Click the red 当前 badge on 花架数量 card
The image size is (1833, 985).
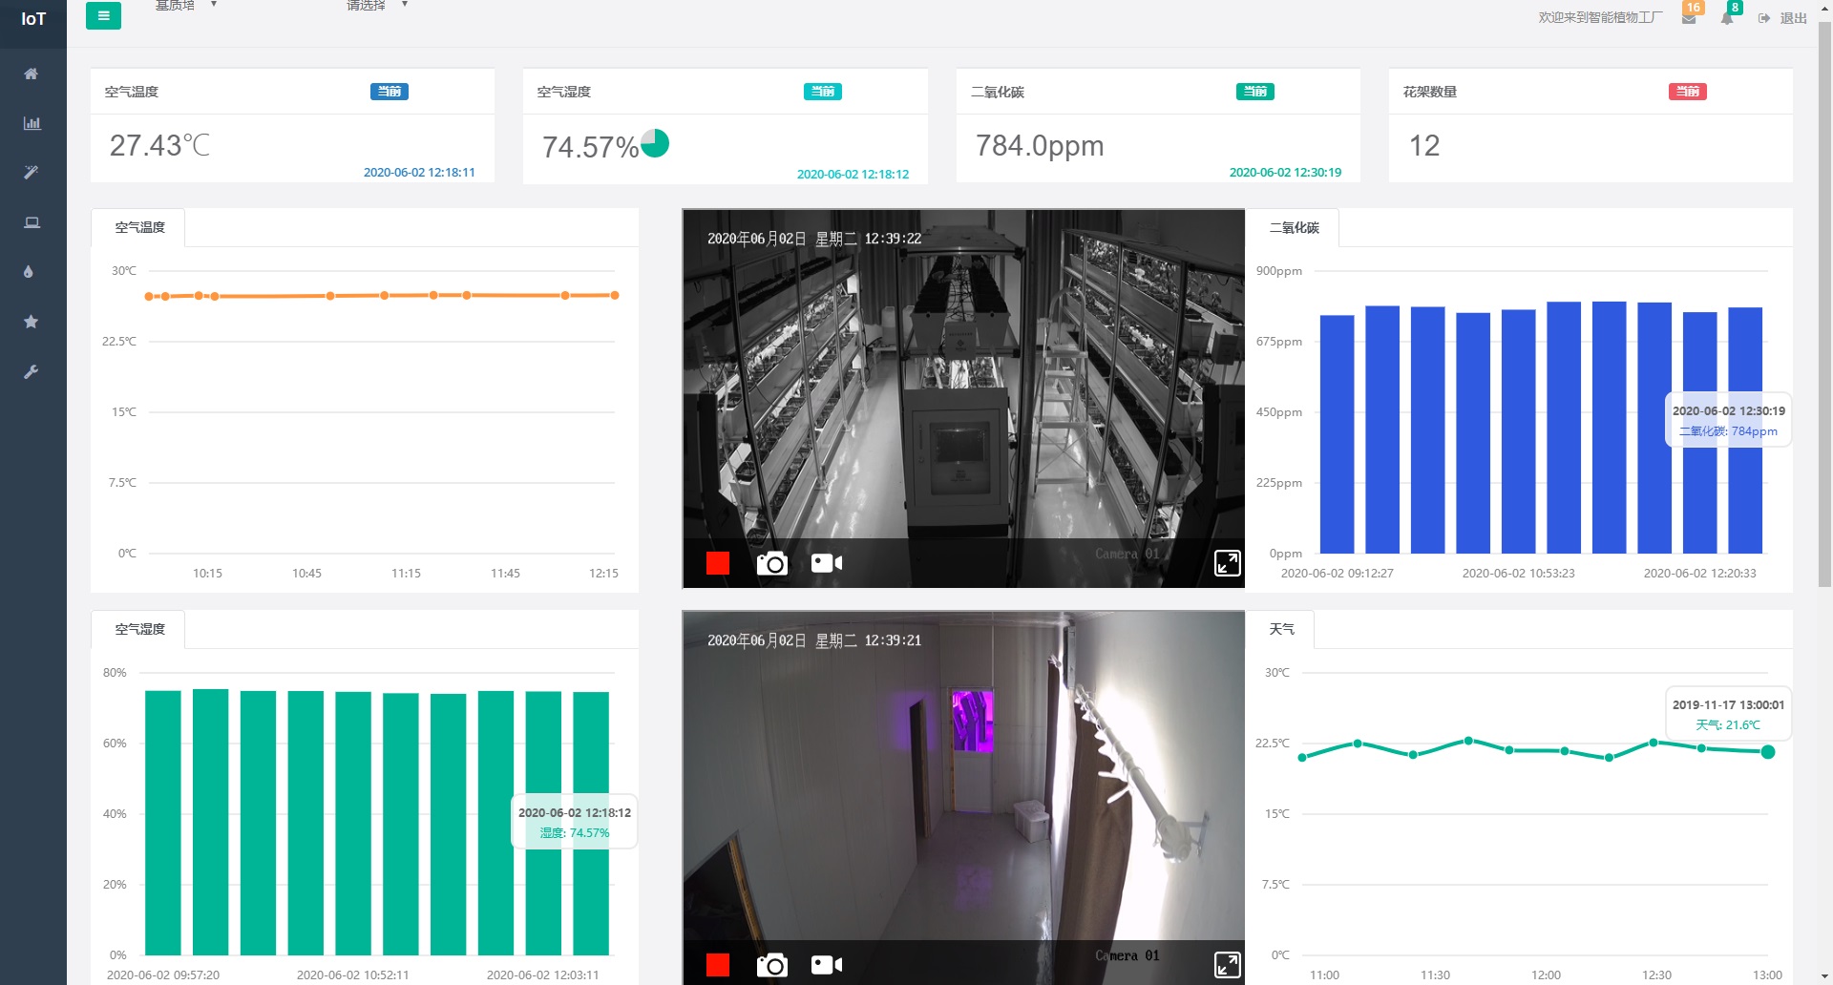coord(1688,92)
